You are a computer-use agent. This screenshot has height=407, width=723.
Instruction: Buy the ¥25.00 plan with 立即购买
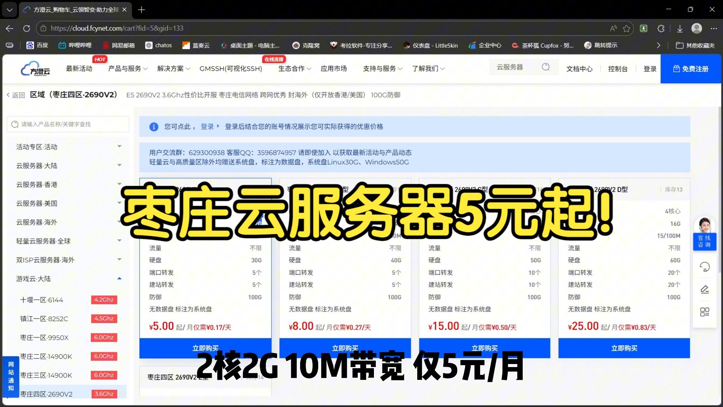(624, 348)
